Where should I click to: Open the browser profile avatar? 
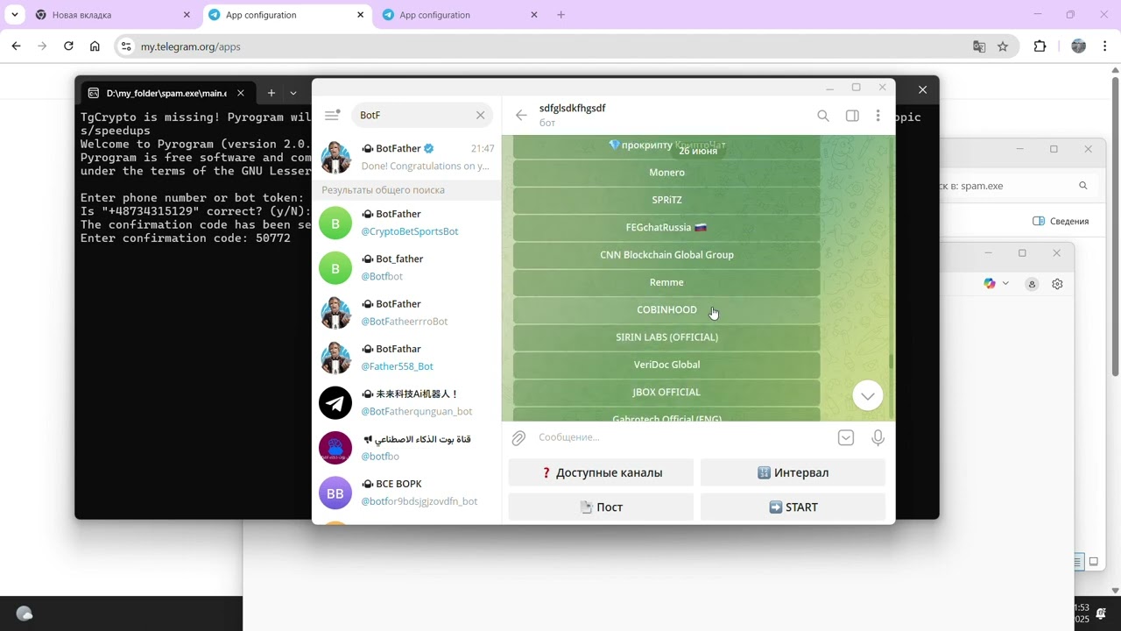[x=1079, y=46]
